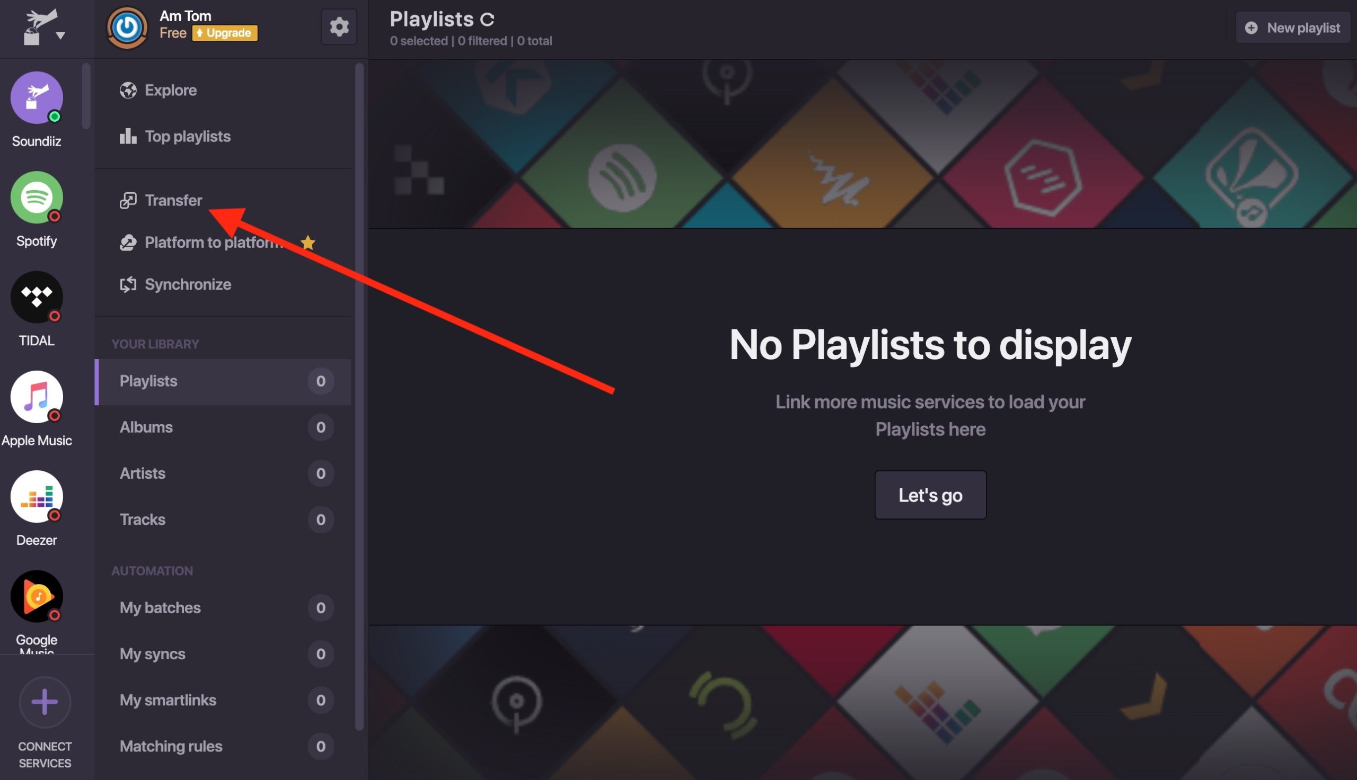Open the TIDAL service panel

click(36, 297)
